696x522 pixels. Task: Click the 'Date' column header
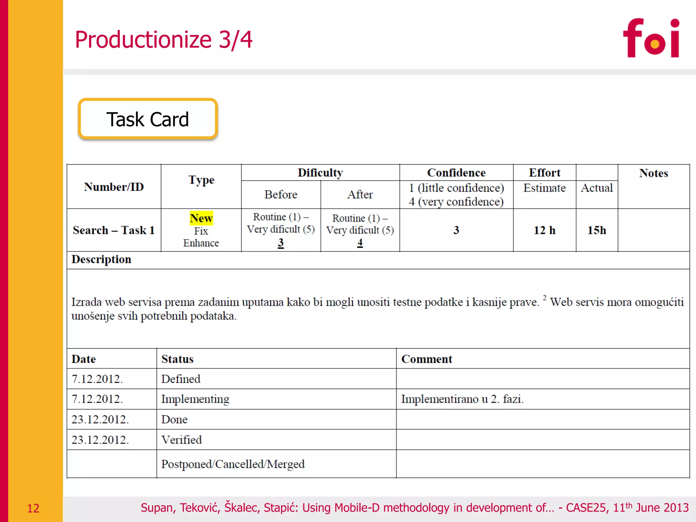[84, 359]
